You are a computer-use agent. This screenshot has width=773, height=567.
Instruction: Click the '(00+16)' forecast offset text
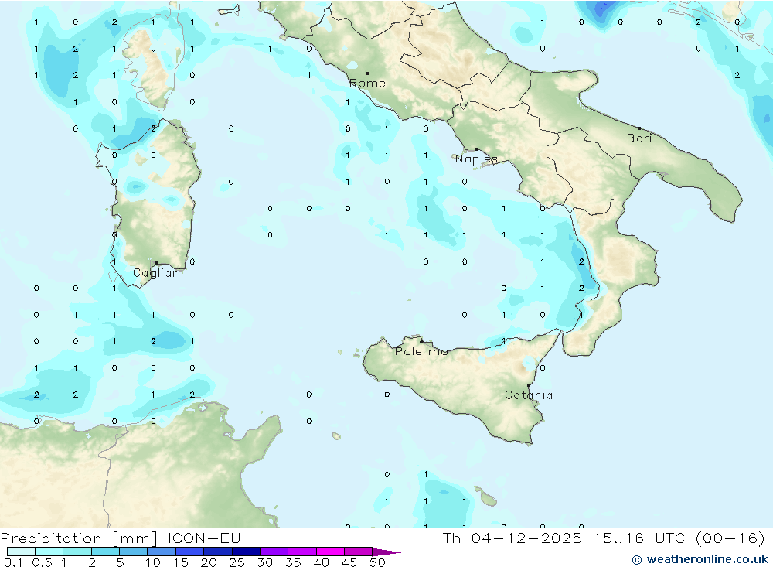(x=730, y=538)
